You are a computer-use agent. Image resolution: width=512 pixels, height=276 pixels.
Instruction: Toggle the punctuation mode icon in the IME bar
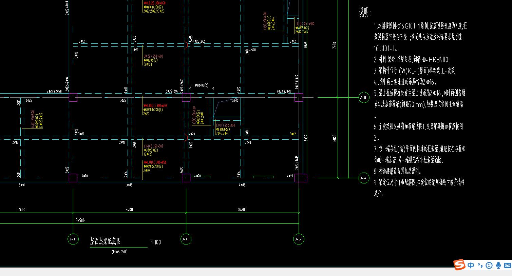(x=480, y=265)
